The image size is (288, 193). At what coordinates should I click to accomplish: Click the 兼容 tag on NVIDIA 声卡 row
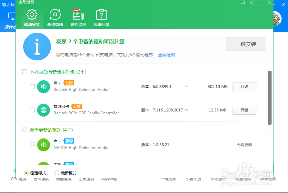(x=69, y=141)
